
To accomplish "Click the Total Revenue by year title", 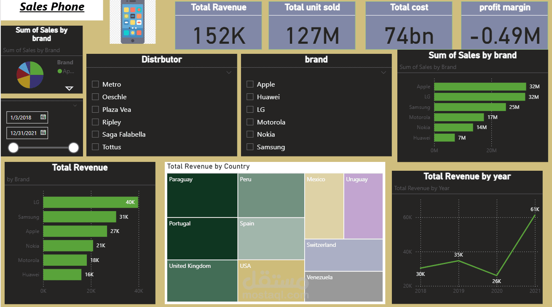I will [467, 176].
